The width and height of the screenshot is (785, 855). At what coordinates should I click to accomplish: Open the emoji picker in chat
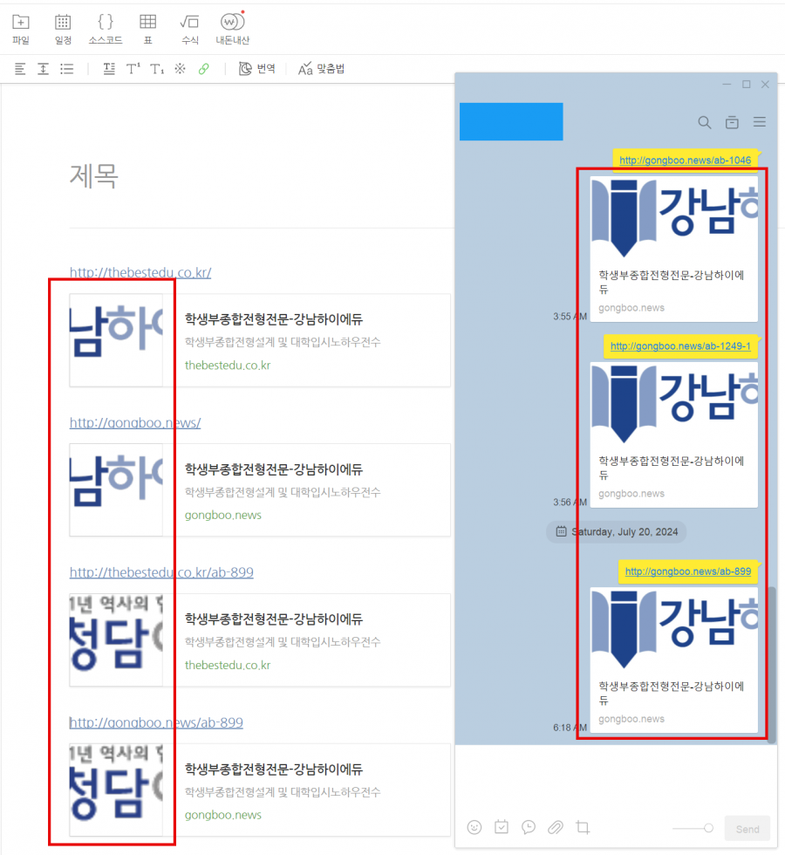[x=474, y=827]
